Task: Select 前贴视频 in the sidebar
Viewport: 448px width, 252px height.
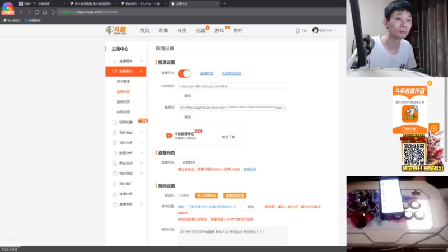Action: tap(123, 112)
